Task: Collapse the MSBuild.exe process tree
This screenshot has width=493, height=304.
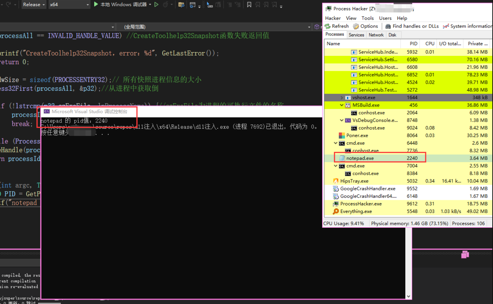Action: (x=341, y=105)
